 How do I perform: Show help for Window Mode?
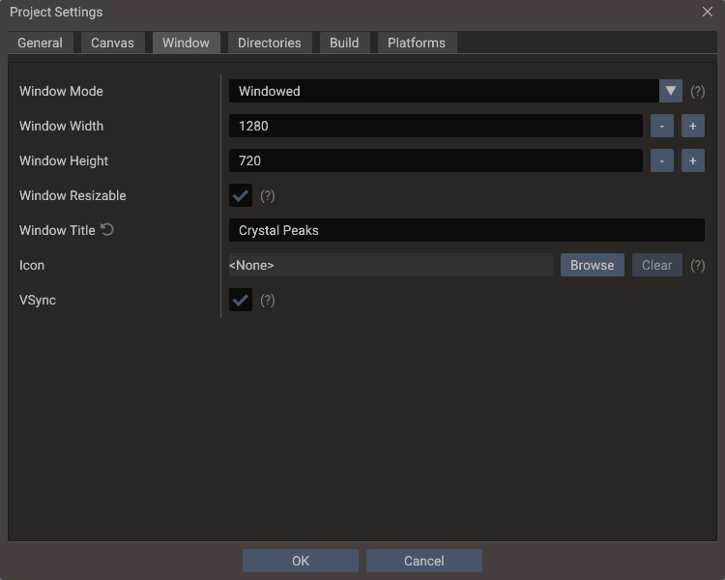click(697, 92)
